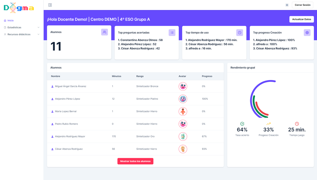Click the sidebar collapse menu icon
The width and height of the screenshot is (317, 180).
tap(50, 5)
